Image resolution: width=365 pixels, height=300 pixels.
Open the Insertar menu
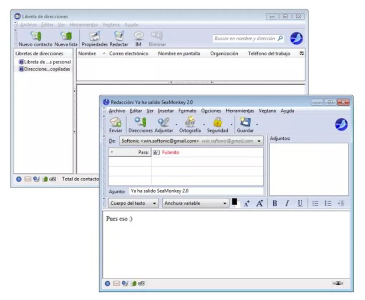pos(166,111)
